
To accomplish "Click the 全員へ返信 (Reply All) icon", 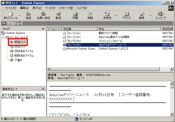I will (x=43, y=16).
